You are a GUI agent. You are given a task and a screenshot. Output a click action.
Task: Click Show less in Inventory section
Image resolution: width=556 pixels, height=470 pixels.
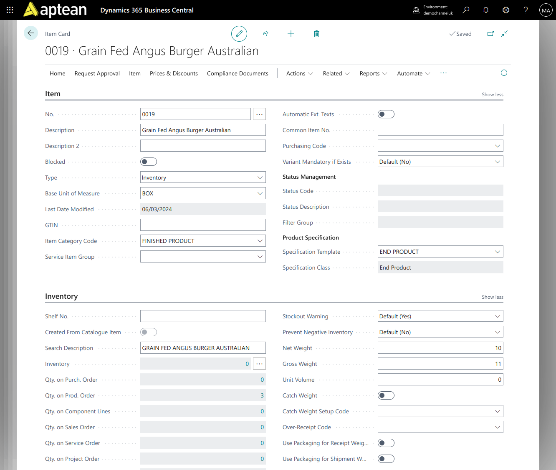pyautogui.click(x=493, y=297)
